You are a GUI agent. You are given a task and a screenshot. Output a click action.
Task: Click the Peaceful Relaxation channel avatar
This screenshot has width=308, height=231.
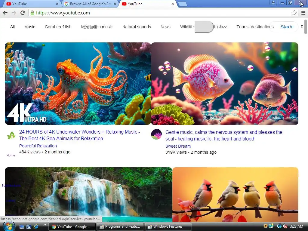pyautogui.click(x=11, y=135)
